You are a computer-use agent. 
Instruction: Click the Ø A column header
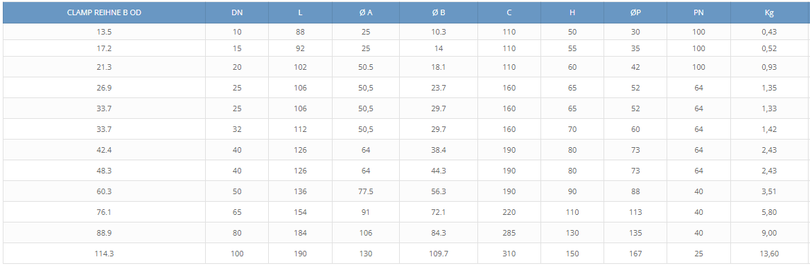click(366, 13)
